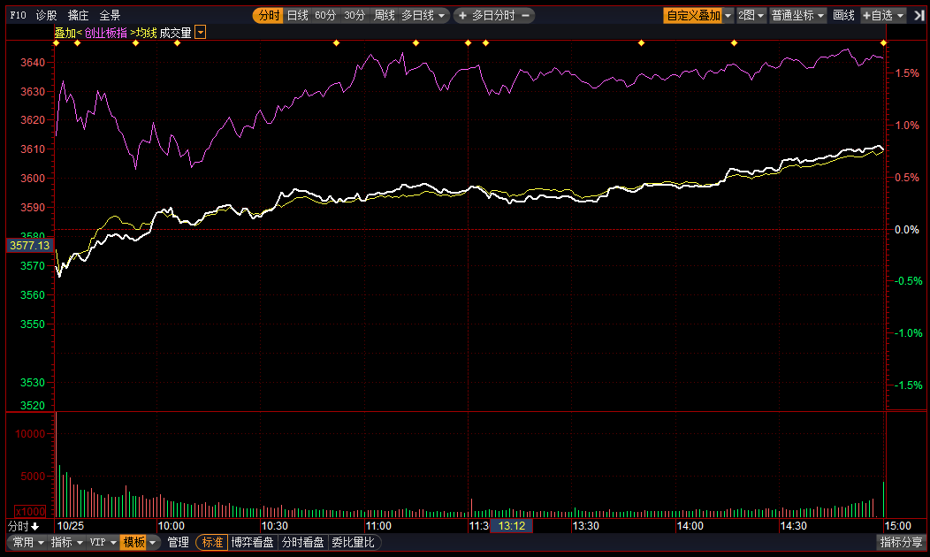This screenshot has height=557, width=930.
Task: Open the 全景 panorama view
Action: tap(110, 15)
